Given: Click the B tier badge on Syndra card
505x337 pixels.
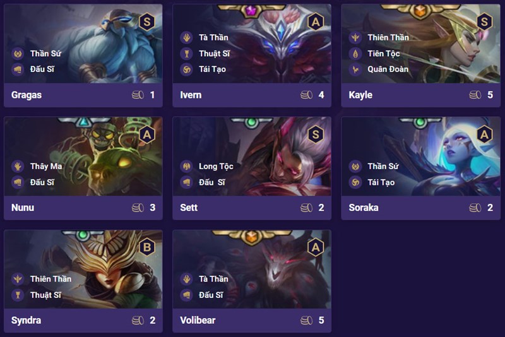Looking at the screenshot, I should tap(147, 247).
